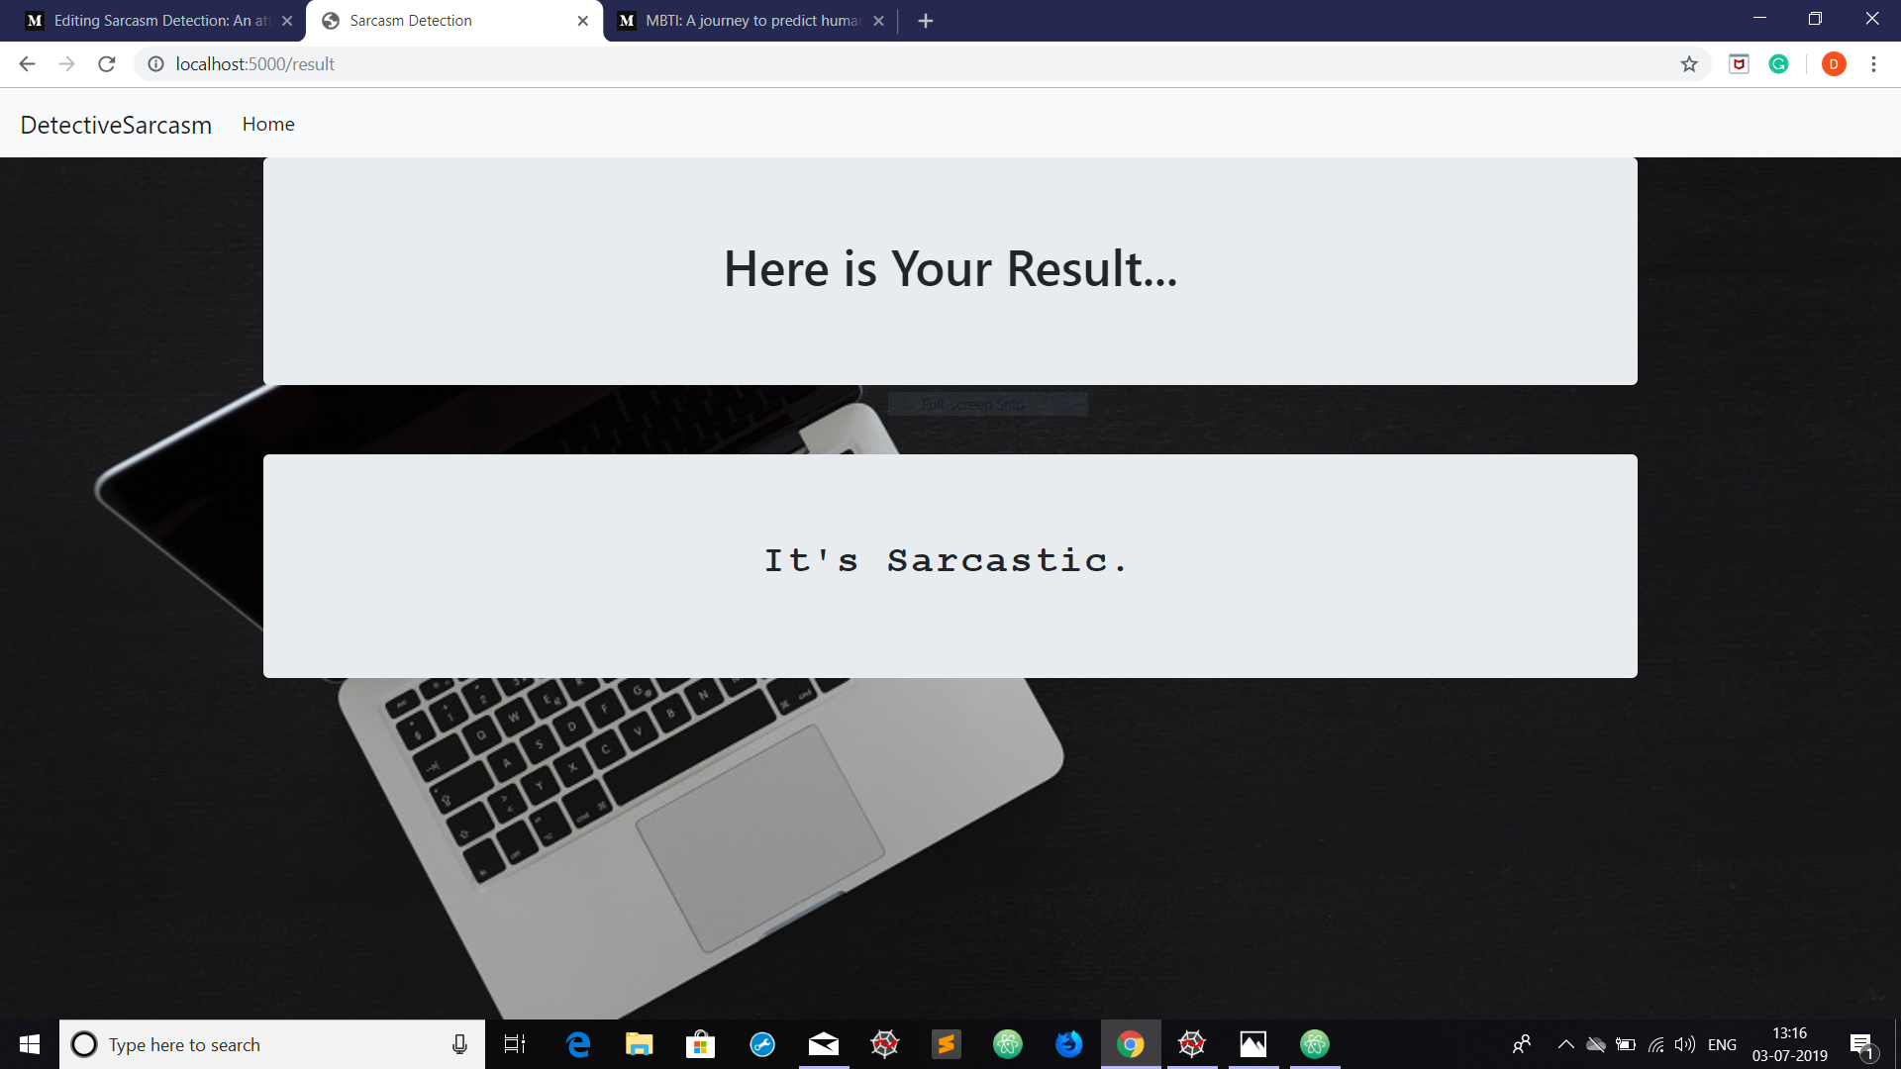
Task: Open volume control in system tray
Action: [1684, 1044]
